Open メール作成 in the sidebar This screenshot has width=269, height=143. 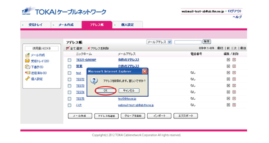[x=38, y=55]
